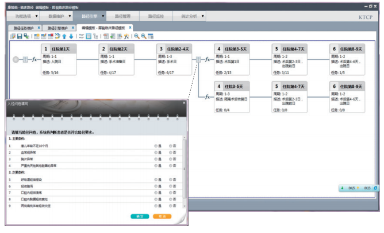Click the orange 取消 button in questionnaire
Viewport: 384px width, 233px height.
point(162,216)
